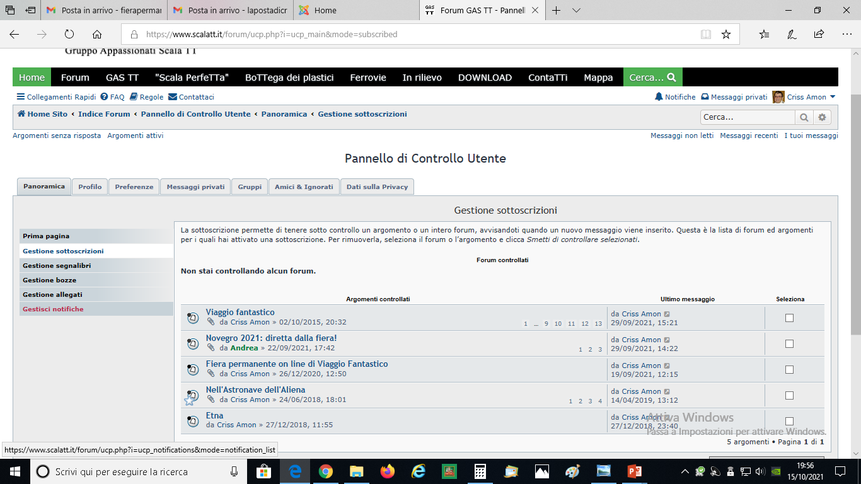Select the Viaggio fantastico checkbox
The width and height of the screenshot is (861, 484).
[x=789, y=318]
